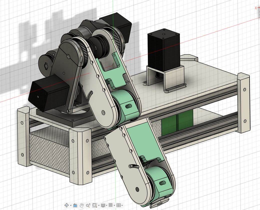Activate the Zoom tool

[x=88, y=205]
